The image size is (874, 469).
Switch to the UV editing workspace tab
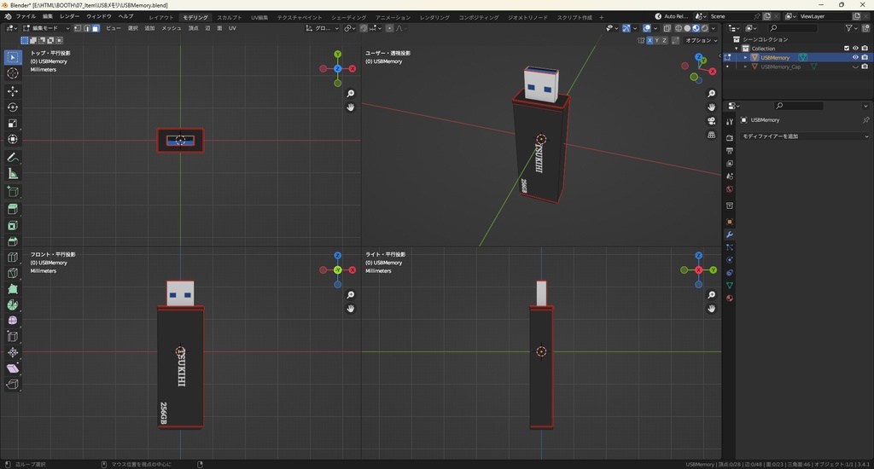tap(259, 17)
